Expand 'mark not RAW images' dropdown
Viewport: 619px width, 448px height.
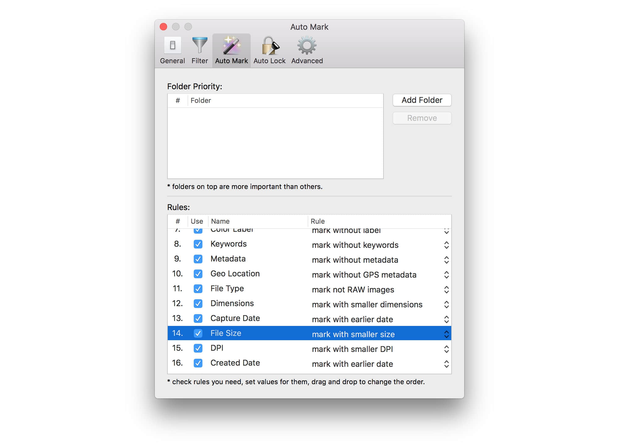click(x=446, y=290)
